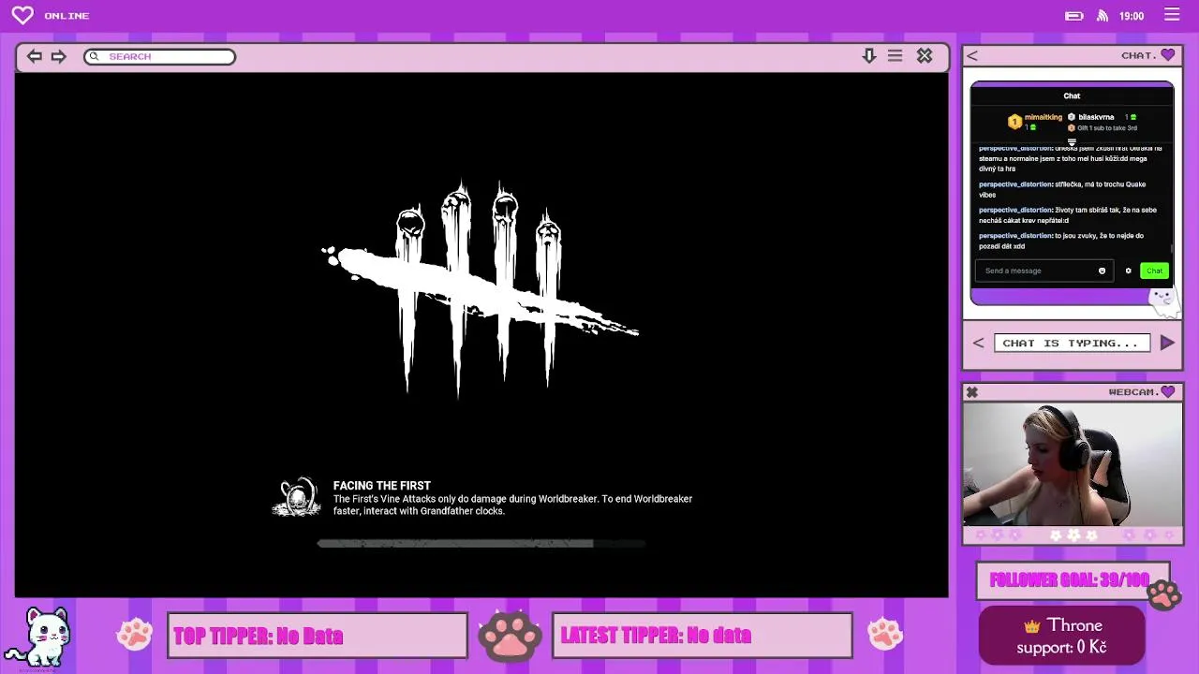Click the 19:00 clock in top bar
Image resolution: width=1199 pixels, height=674 pixels.
1132,16
